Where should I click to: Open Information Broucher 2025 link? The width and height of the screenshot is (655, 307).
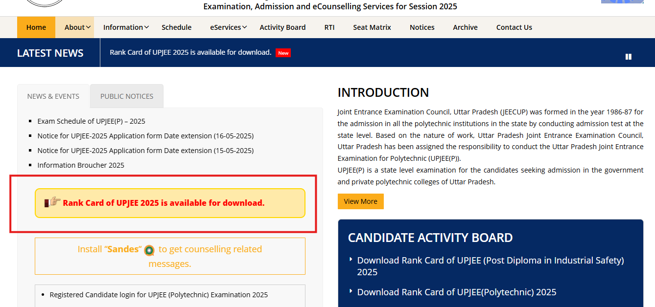tap(81, 165)
